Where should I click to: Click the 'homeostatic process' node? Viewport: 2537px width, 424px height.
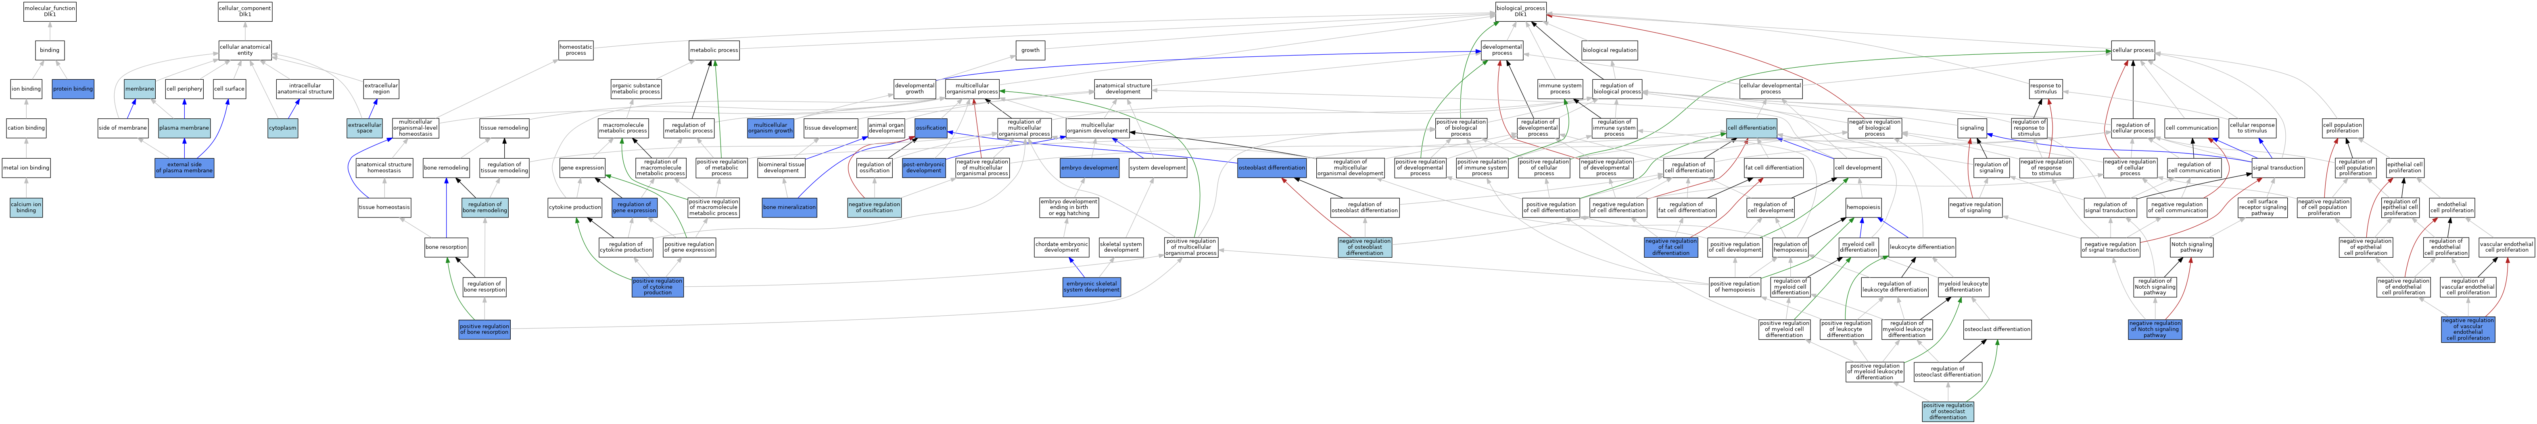tap(576, 50)
